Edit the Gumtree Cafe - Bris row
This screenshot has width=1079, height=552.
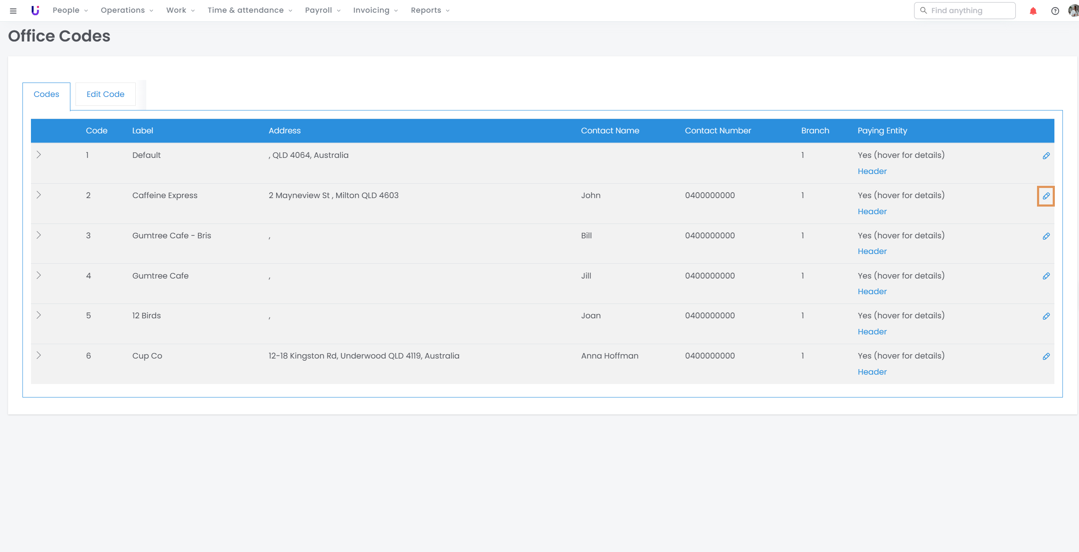coord(1046,236)
